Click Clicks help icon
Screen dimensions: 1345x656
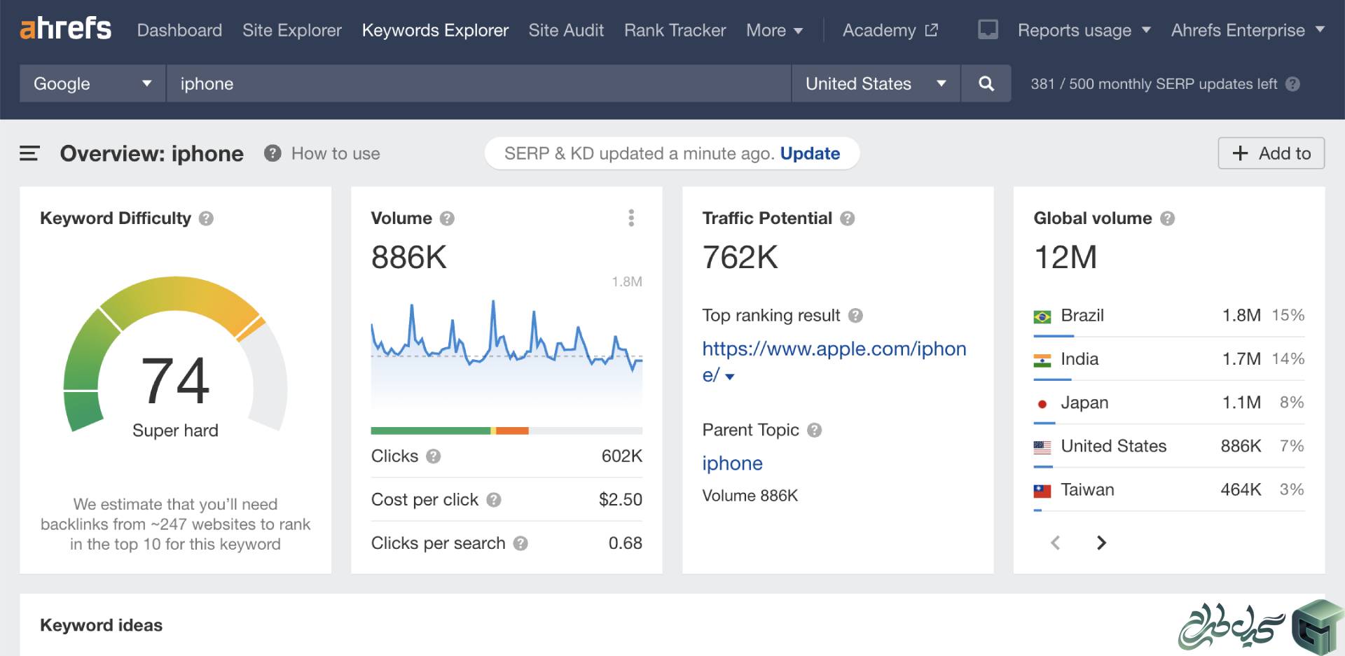pyautogui.click(x=434, y=456)
